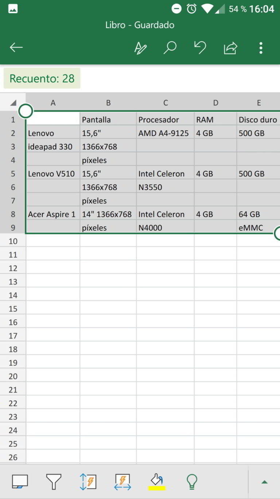
Task: Open the three-dot More options menu
Action: [x=261, y=47]
